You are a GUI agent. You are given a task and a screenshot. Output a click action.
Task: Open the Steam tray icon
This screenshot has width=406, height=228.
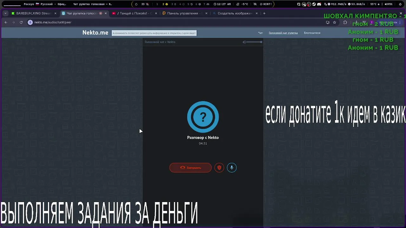314,4
